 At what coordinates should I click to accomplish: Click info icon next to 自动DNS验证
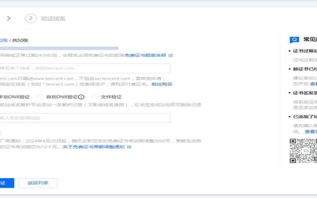(81, 97)
